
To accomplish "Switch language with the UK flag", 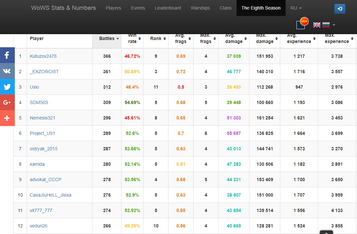I will point(317,25).
